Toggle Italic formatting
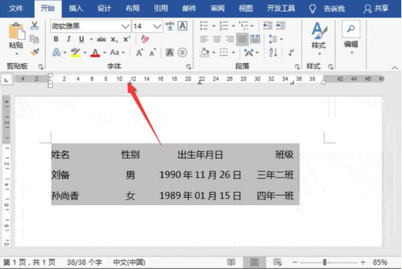Image resolution: width=402 pixels, height=269 pixels. coord(68,39)
